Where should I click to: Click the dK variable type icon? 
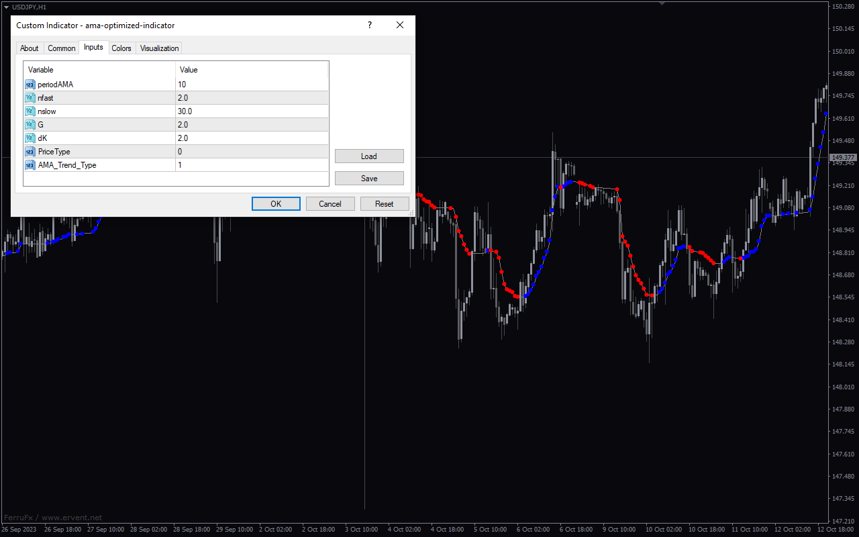[x=30, y=138]
